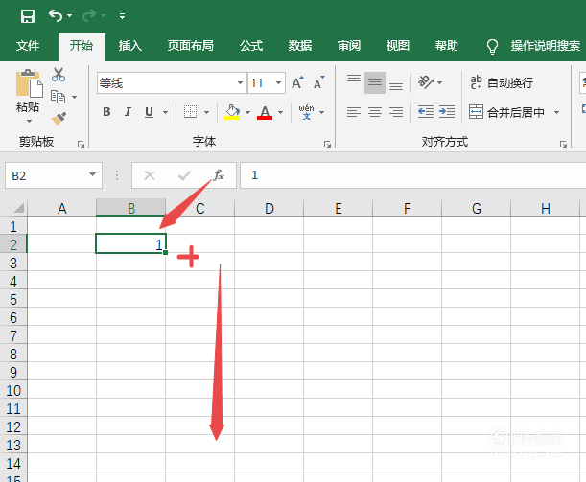The image size is (586, 482).
Task: Toggle bold formatting
Action: 106,111
